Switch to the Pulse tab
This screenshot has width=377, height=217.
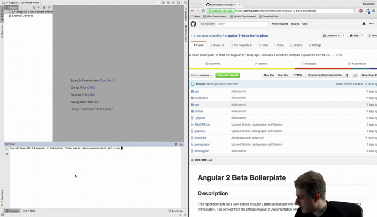click(x=278, y=45)
